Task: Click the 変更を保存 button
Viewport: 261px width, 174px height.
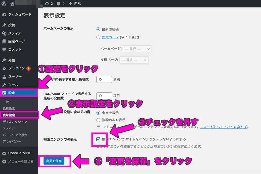Action: 54,161
